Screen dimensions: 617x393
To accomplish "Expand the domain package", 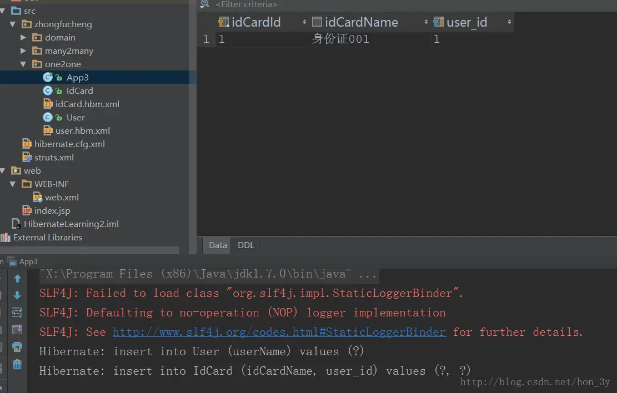I will click(x=23, y=37).
